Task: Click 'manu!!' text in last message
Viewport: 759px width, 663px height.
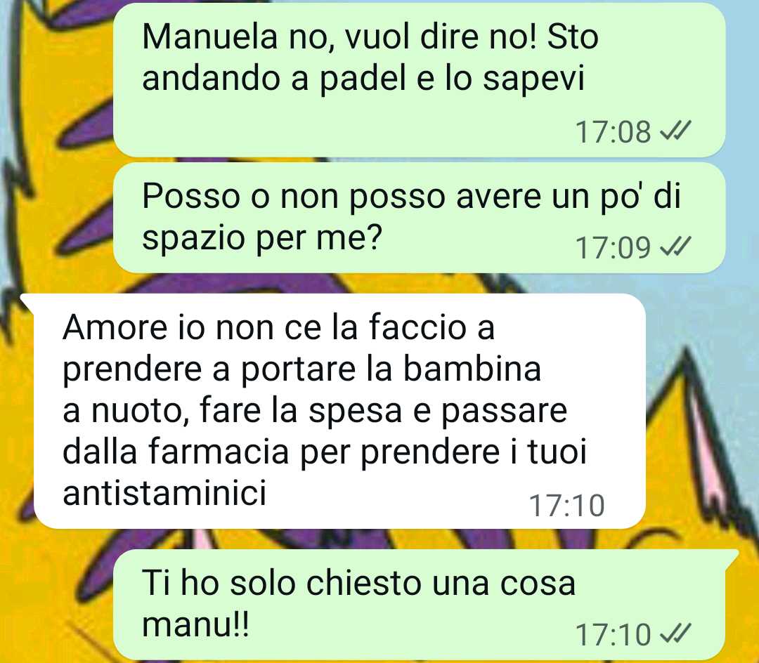Action: [195, 624]
